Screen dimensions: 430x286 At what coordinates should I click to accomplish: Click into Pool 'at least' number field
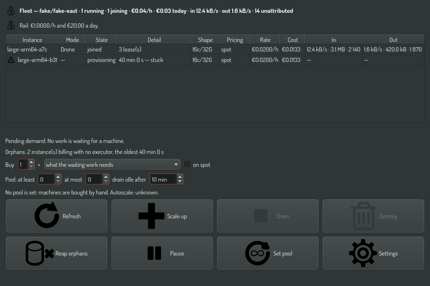point(47,179)
